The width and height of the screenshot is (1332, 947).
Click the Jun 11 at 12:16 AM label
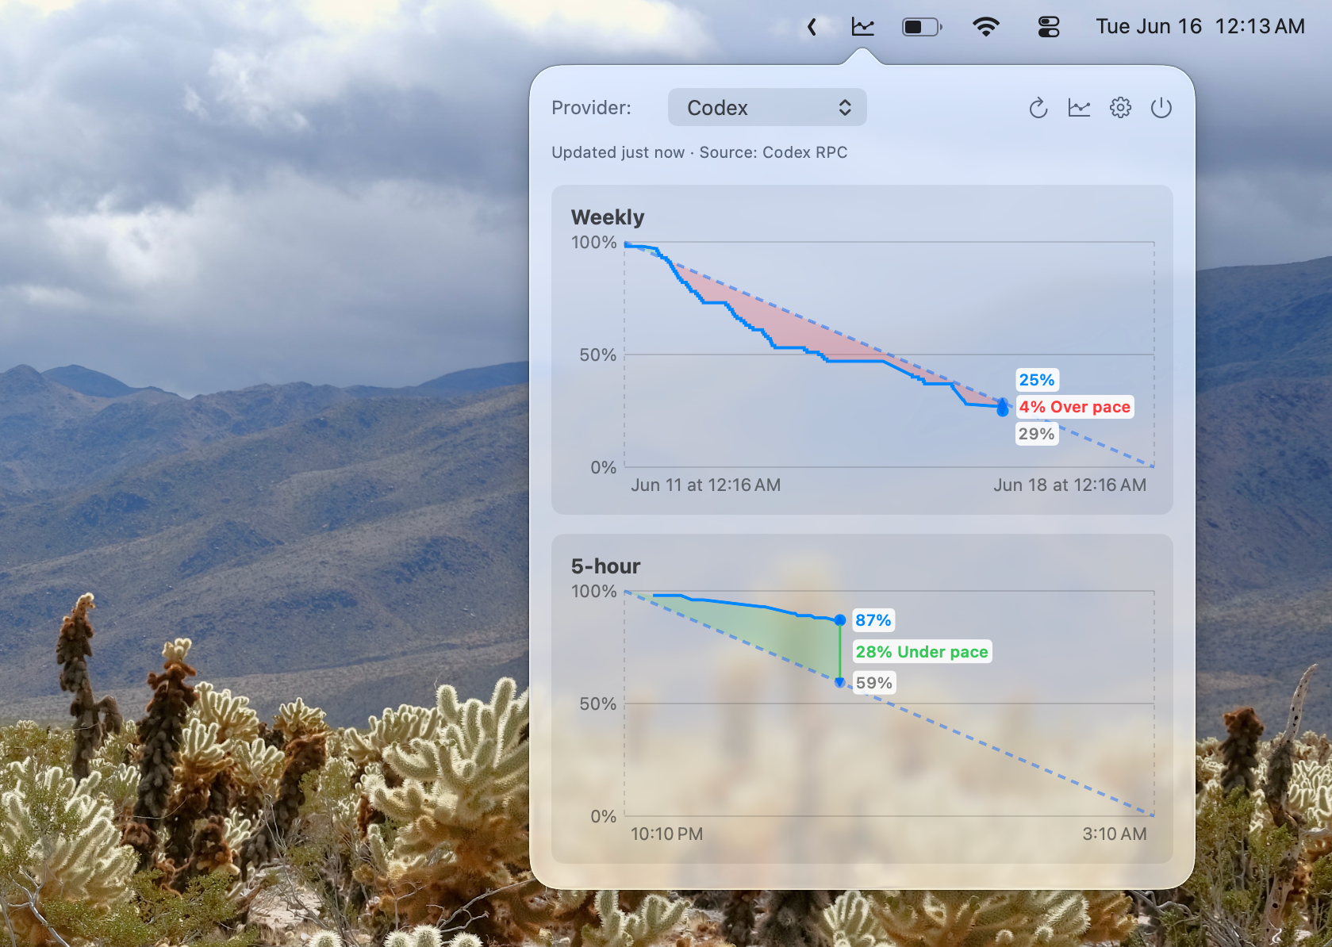click(705, 485)
